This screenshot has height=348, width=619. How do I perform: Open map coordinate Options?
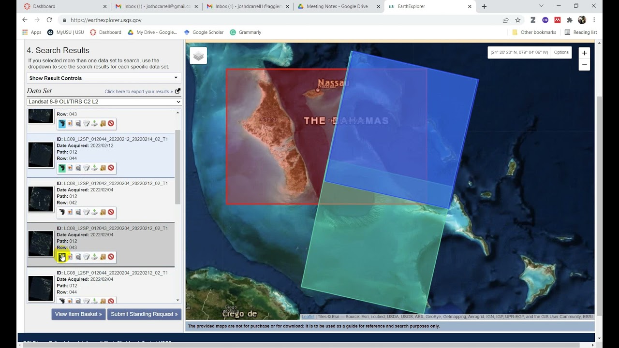[x=561, y=52]
